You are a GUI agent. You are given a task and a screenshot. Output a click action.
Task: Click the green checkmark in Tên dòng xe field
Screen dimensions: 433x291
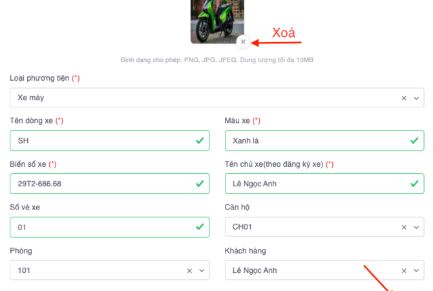(200, 140)
